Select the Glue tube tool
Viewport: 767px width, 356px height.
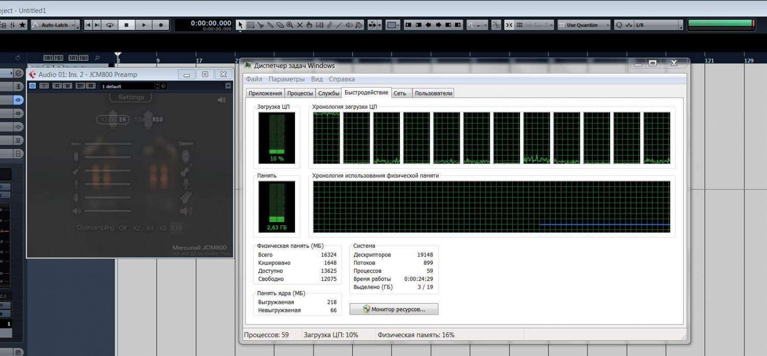click(x=270, y=25)
